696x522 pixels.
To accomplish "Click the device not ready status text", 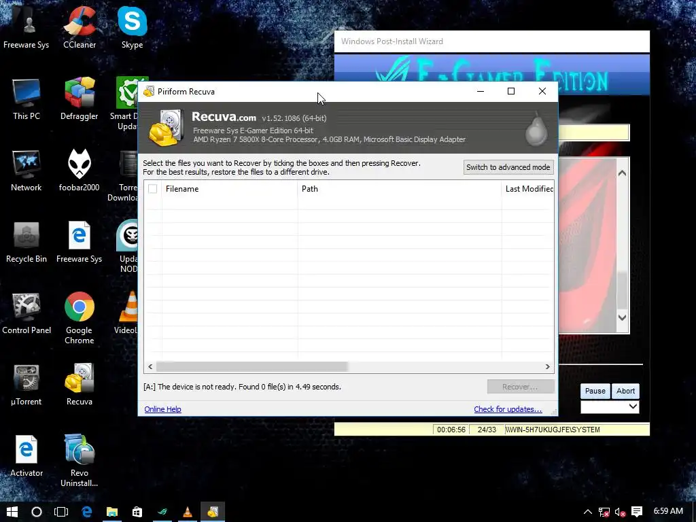I will point(242,387).
